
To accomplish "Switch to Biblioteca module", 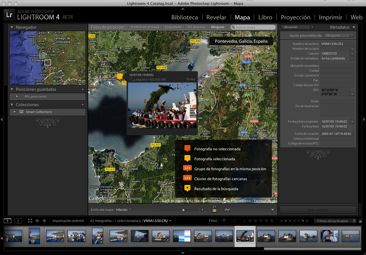I will point(184,17).
